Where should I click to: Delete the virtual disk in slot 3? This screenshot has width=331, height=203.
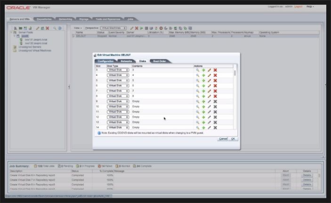pyautogui.click(x=215, y=70)
